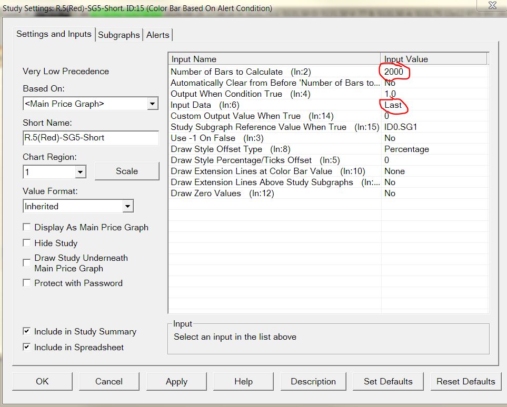This screenshot has height=407, width=507.
Task: Open the Value Format dropdown
Action: (x=128, y=206)
